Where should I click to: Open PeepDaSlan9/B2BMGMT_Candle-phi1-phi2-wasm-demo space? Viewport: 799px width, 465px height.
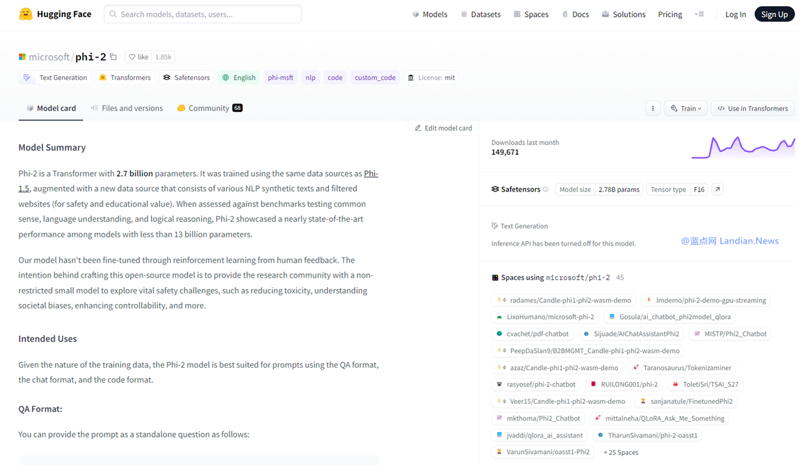[588, 351]
